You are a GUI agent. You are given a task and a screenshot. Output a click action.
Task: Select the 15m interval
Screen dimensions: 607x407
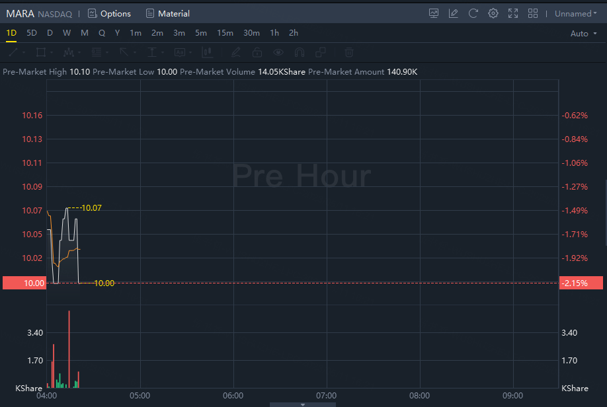(x=225, y=33)
